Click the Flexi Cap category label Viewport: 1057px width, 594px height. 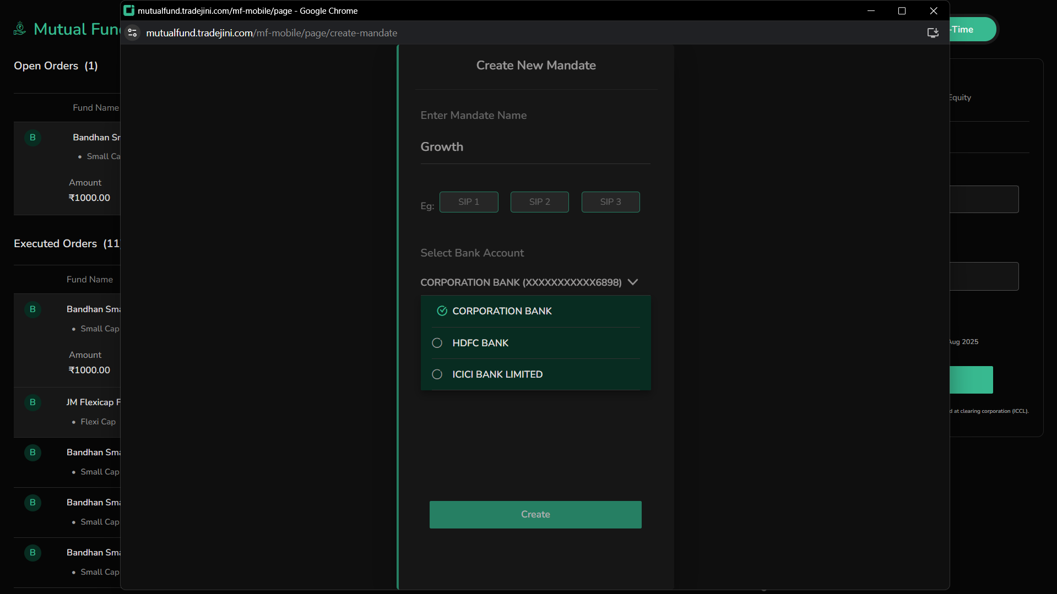(98, 422)
